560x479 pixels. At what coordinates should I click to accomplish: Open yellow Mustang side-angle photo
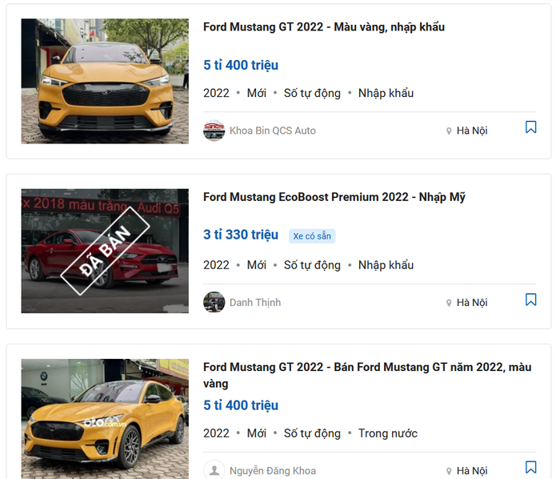coord(105,419)
